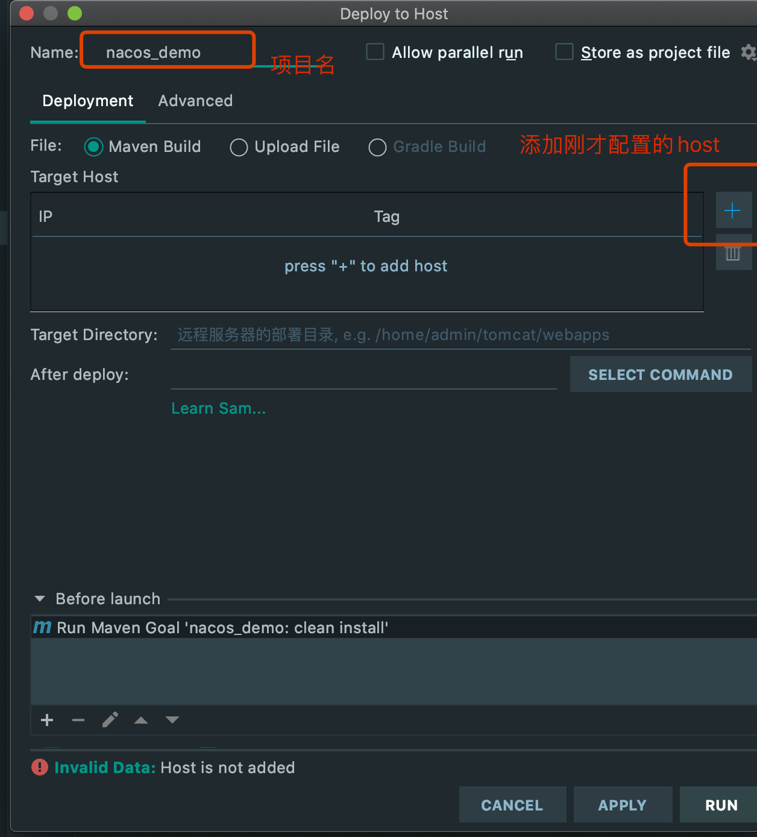
Task: Move Before launch task down
Action: [x=172, y=720]
